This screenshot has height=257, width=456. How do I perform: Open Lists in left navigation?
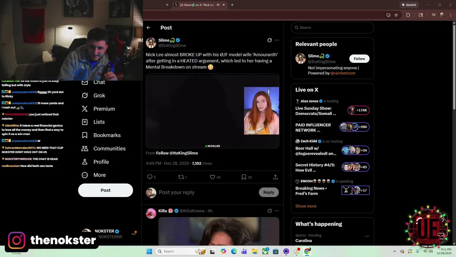(x=93, y=122)
